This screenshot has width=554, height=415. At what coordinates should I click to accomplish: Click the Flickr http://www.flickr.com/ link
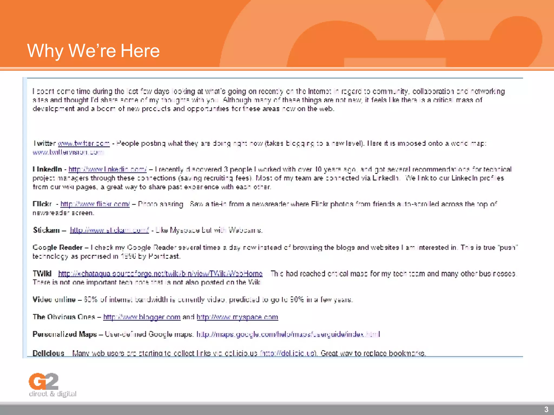coord(95,204)
